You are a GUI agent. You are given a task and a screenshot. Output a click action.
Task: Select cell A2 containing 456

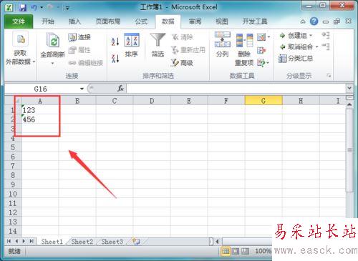[x=40, y=119]
